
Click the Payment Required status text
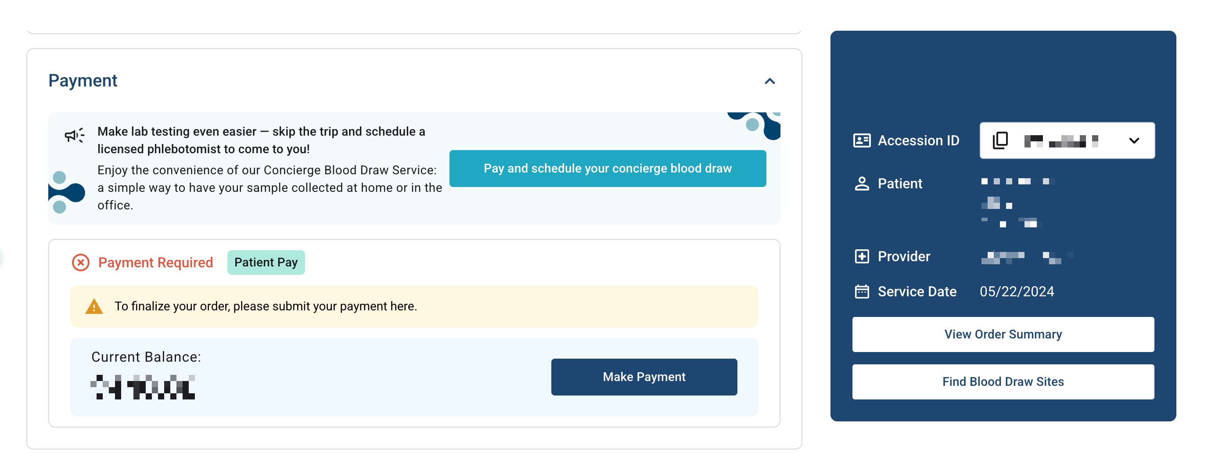[x=156, y=262]
